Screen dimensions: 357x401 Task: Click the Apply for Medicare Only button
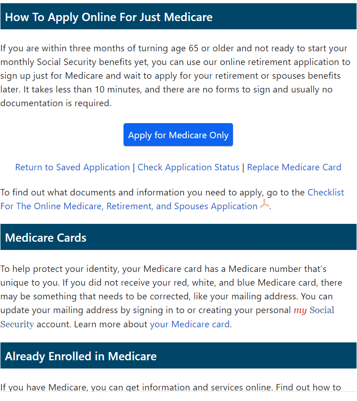click(x=178, y=135)
